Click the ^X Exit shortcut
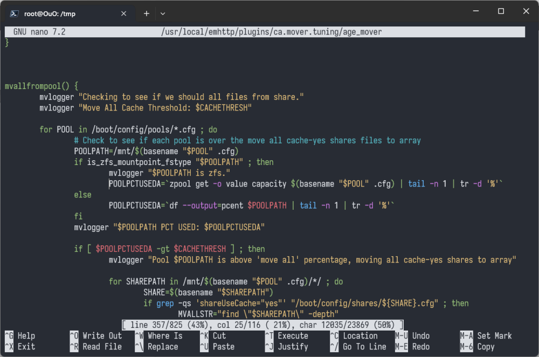539x357 pixels. click(20, 347)
